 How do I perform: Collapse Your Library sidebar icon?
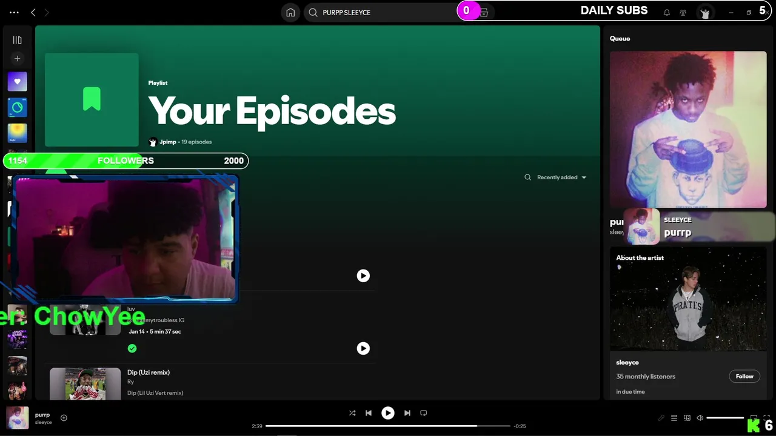coord(17,40)
